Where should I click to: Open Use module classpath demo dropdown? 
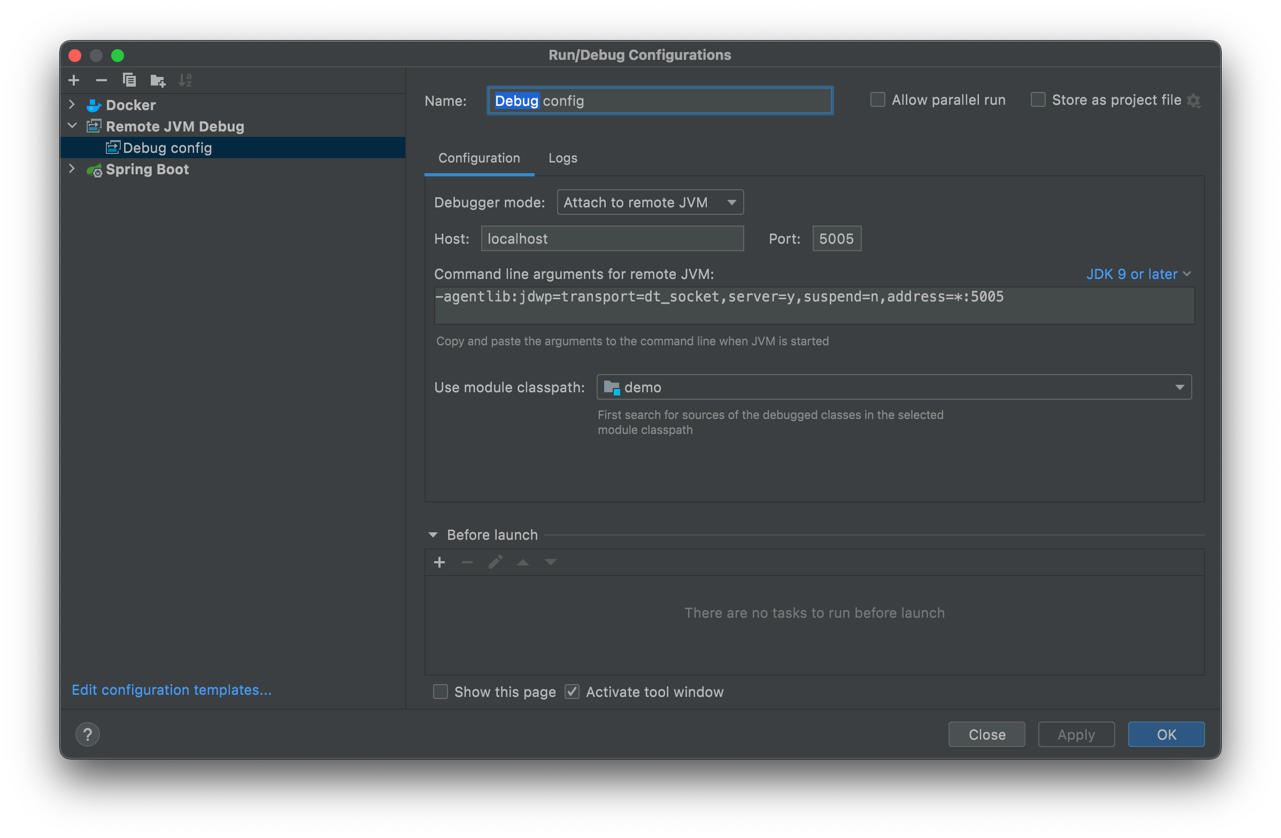point(893,387)
